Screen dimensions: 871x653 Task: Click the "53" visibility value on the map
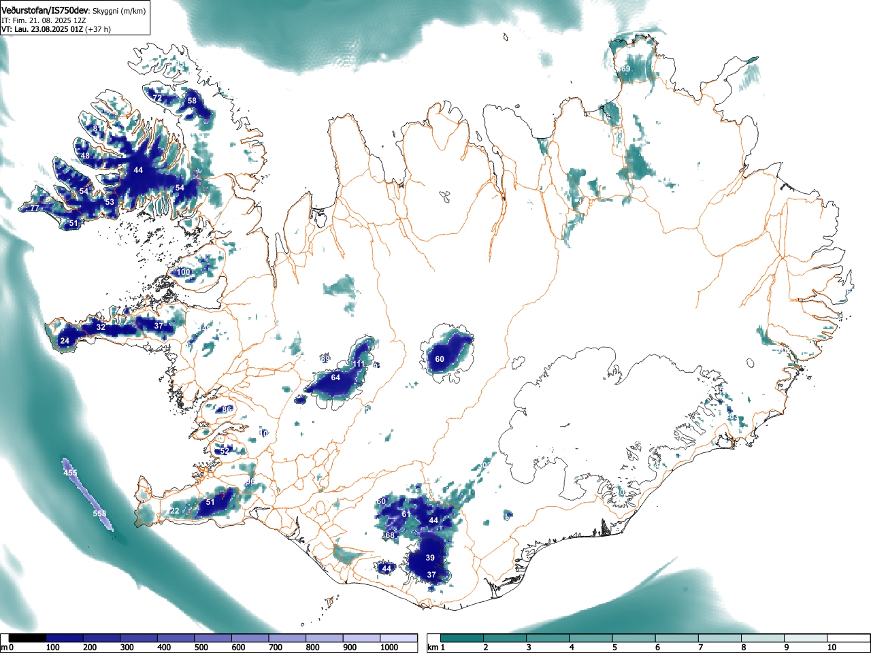tap(110, 202)
